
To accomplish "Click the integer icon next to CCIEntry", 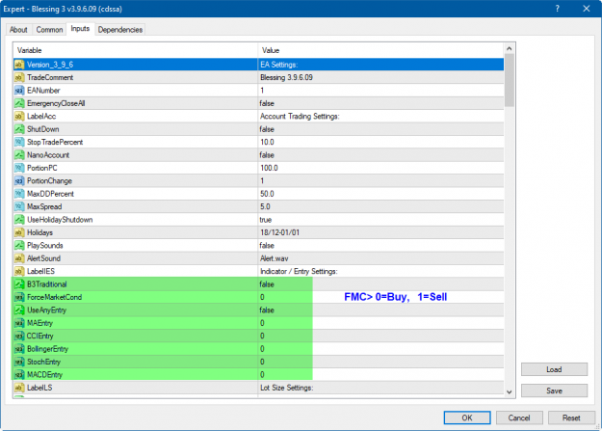I will (19, 337).
